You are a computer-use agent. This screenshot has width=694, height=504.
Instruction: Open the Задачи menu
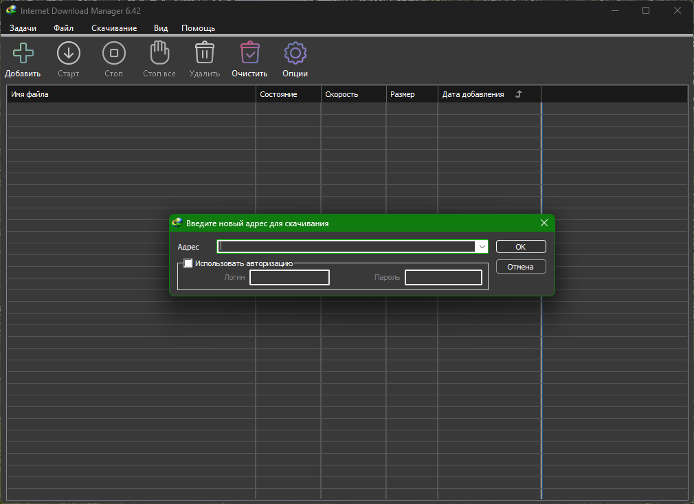tap(23, 28)
